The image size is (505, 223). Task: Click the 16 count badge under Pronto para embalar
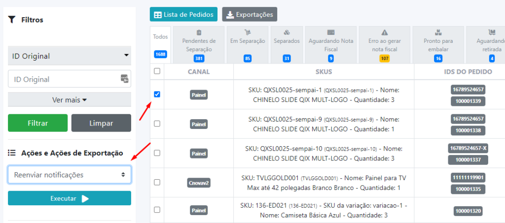[x=438, y=59]
